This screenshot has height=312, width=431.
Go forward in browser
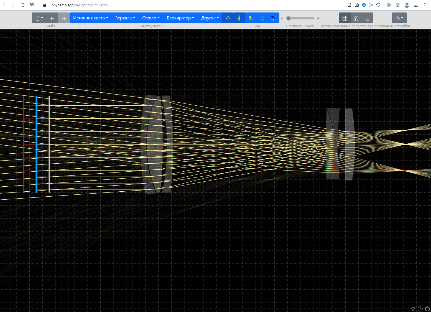coord(13,5)
